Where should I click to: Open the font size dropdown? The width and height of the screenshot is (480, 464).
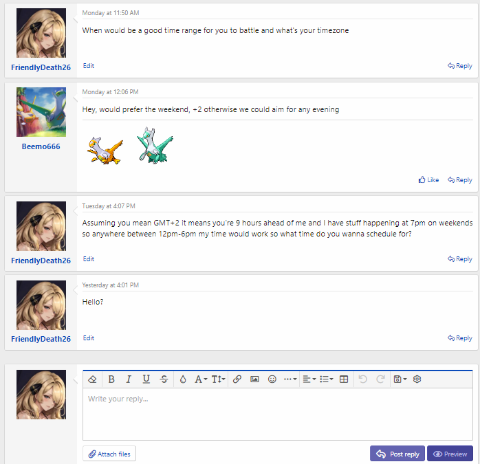(218, 379)
